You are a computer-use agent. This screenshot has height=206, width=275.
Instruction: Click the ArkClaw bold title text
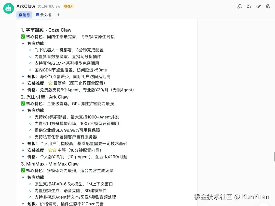(25, 6)
